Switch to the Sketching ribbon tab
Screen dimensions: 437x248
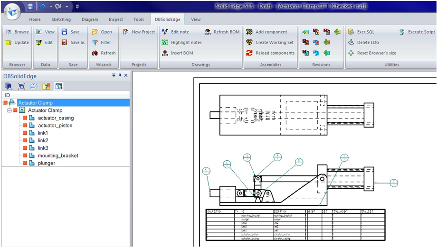click(61, 19)
